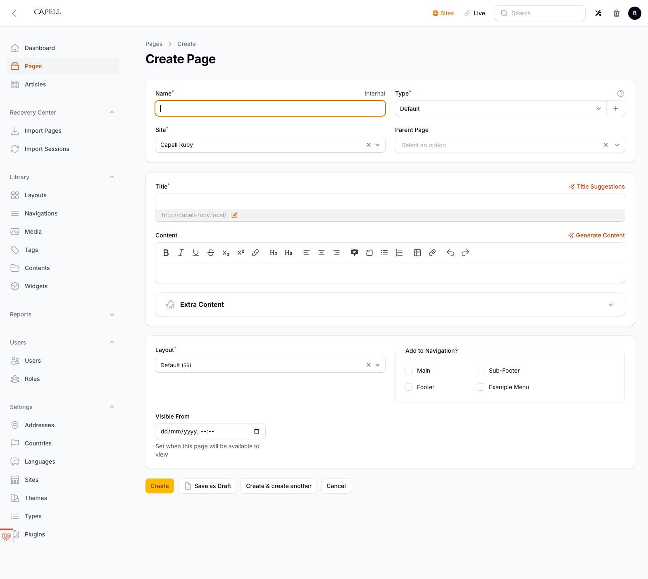Toggle strikethrough in Content editor
The image size is (648, 579).
click(211, 253)
